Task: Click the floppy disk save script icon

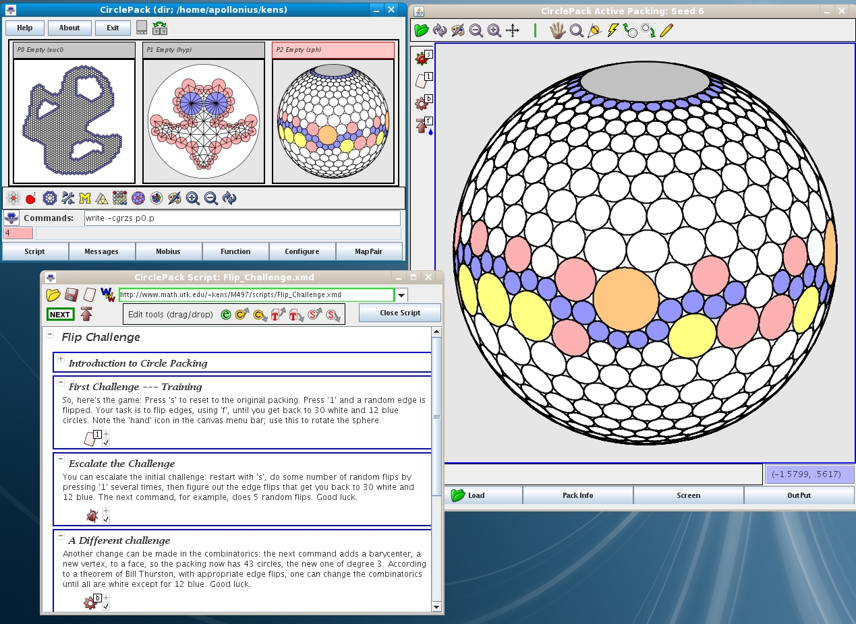Action: pyautogui.click(x=71, y=295)
